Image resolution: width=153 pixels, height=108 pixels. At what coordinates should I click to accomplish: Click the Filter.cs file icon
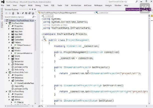pyautogui.click(x=15, y=102)
